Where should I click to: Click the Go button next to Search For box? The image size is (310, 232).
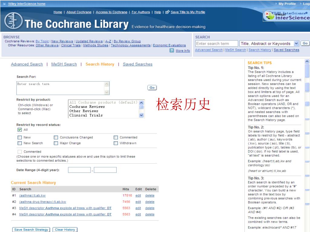[152, 88]
